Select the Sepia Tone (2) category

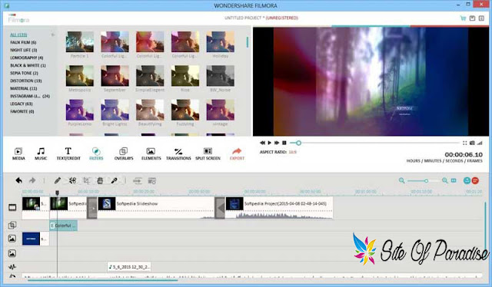click(x=24, y=73)
